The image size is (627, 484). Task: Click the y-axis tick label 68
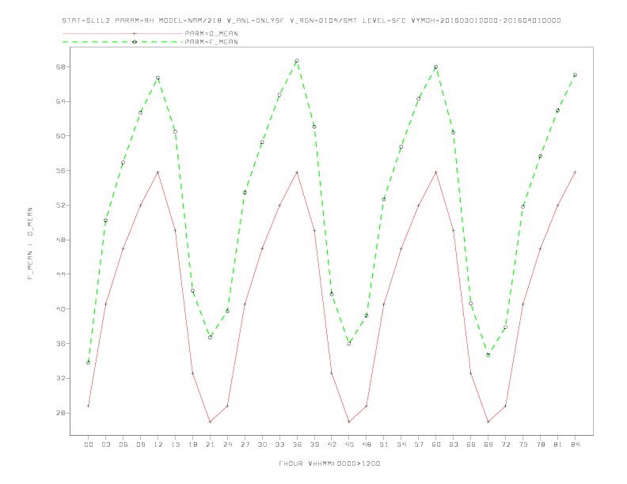coord(60,66)
